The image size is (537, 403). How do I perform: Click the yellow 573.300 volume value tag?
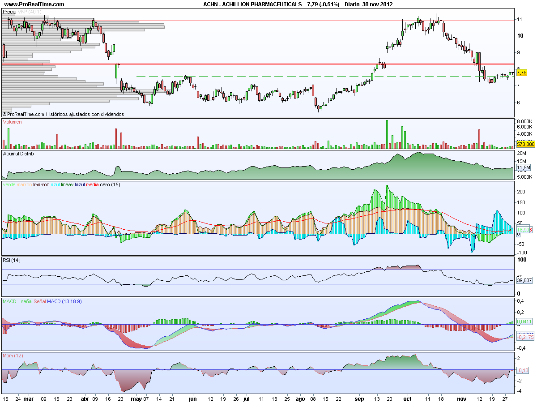[526, 145]
